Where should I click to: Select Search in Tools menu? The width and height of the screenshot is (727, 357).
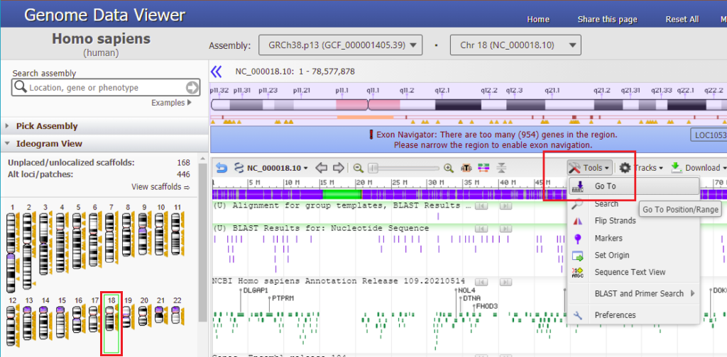click(x=633, y=203)
